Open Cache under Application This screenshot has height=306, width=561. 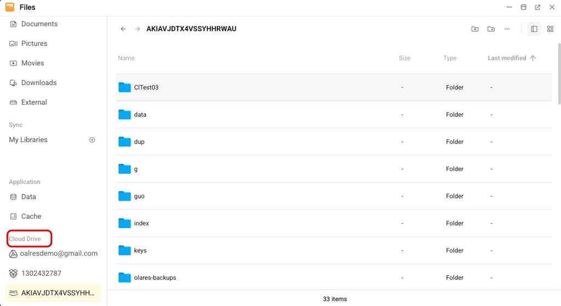(x=31, y=217)
